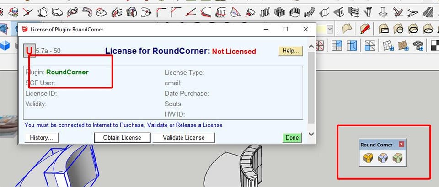Select the yellow Round Corner tool
The image size is (439, 187).
click(368, 158)
